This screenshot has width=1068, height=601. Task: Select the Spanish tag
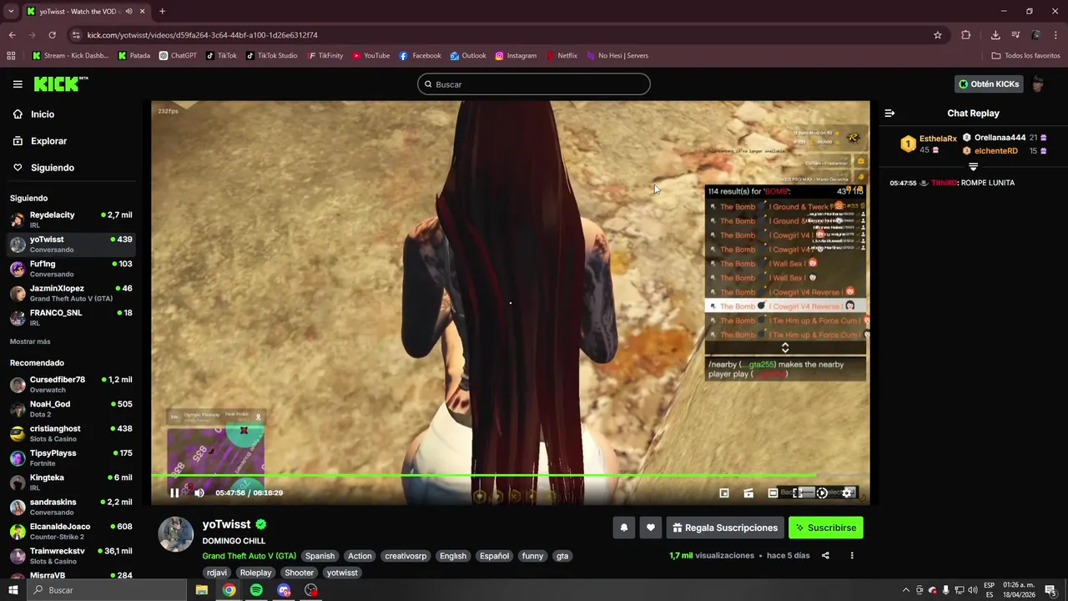(x=320, y=556)
